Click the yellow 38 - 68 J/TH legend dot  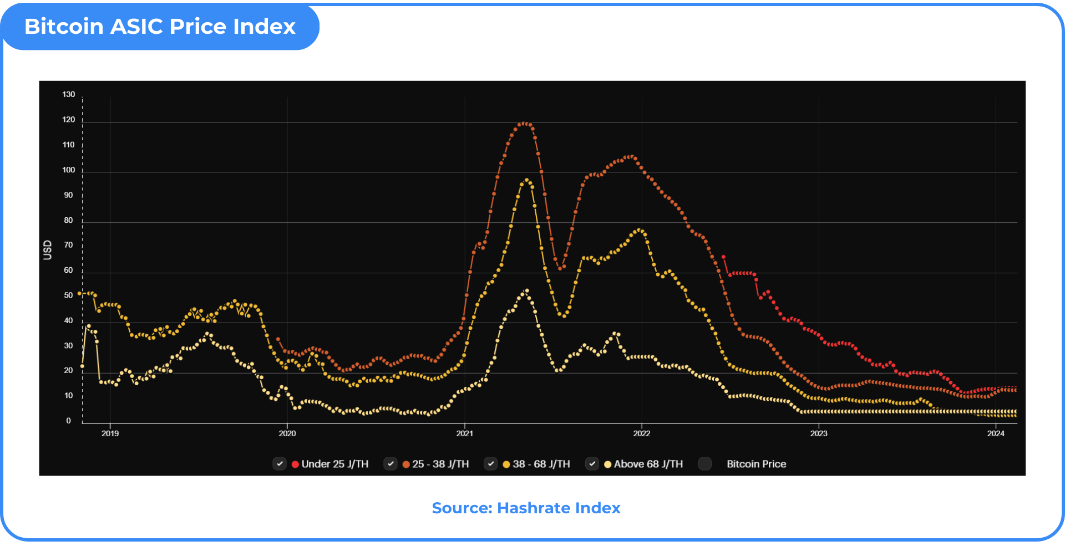coord(506,465)
